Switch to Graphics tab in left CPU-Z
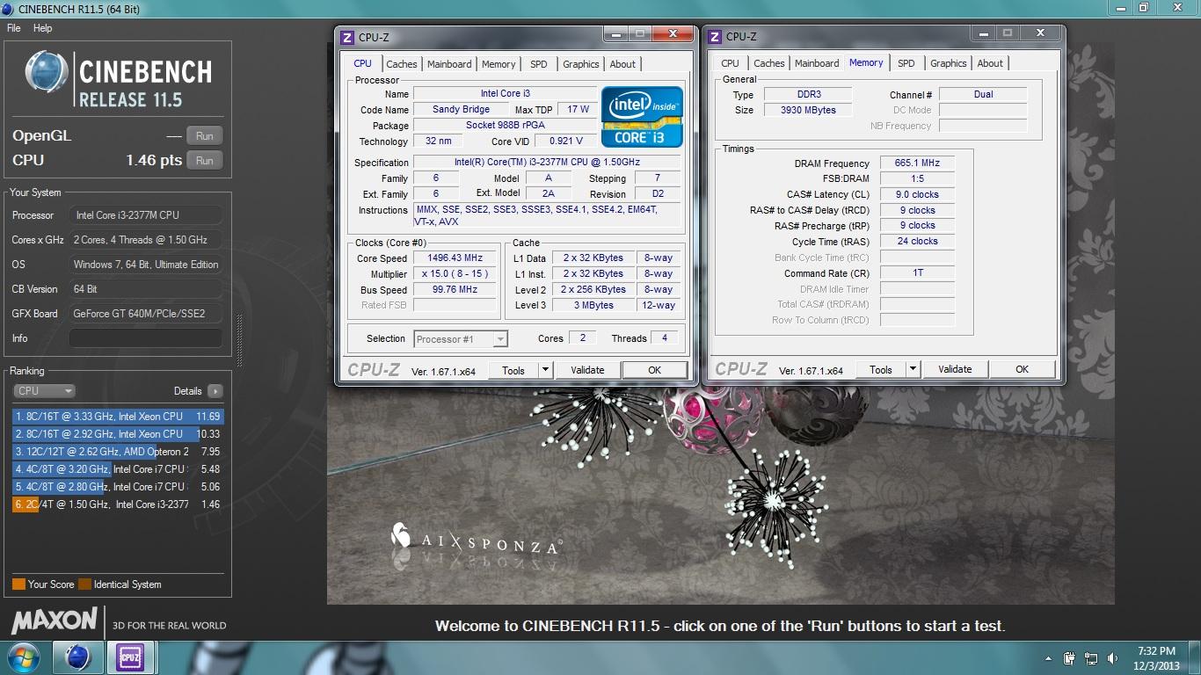Screen dimensions: 1201x675 (581, 64)
